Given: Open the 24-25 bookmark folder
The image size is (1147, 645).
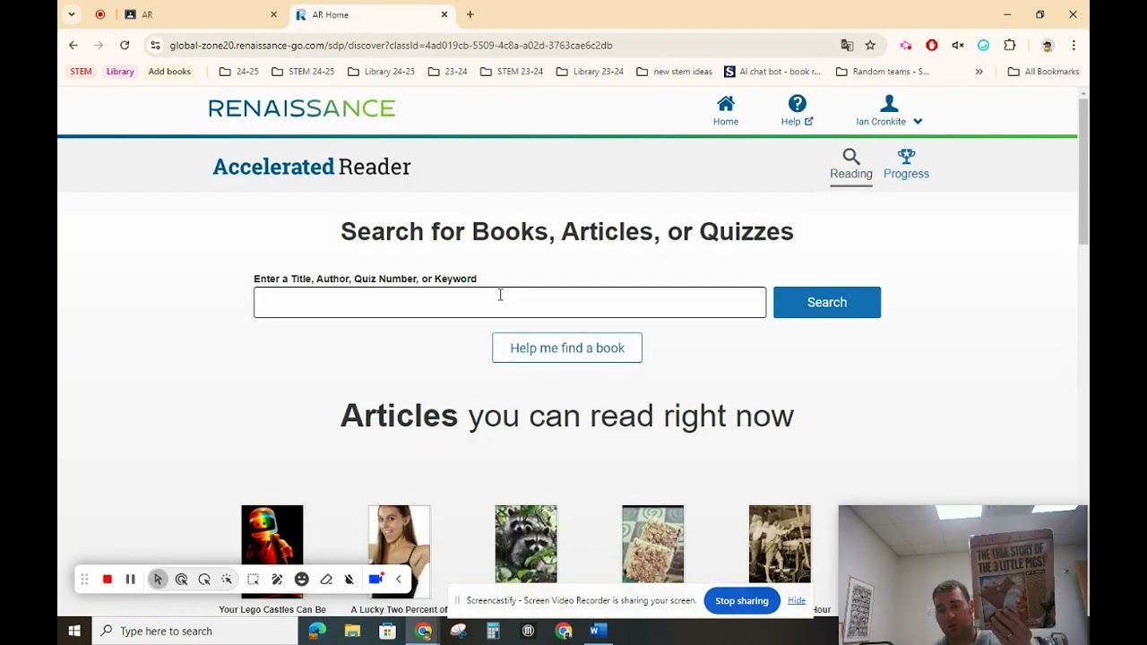Looking at the screenshot, I should (x=238, y=72).
